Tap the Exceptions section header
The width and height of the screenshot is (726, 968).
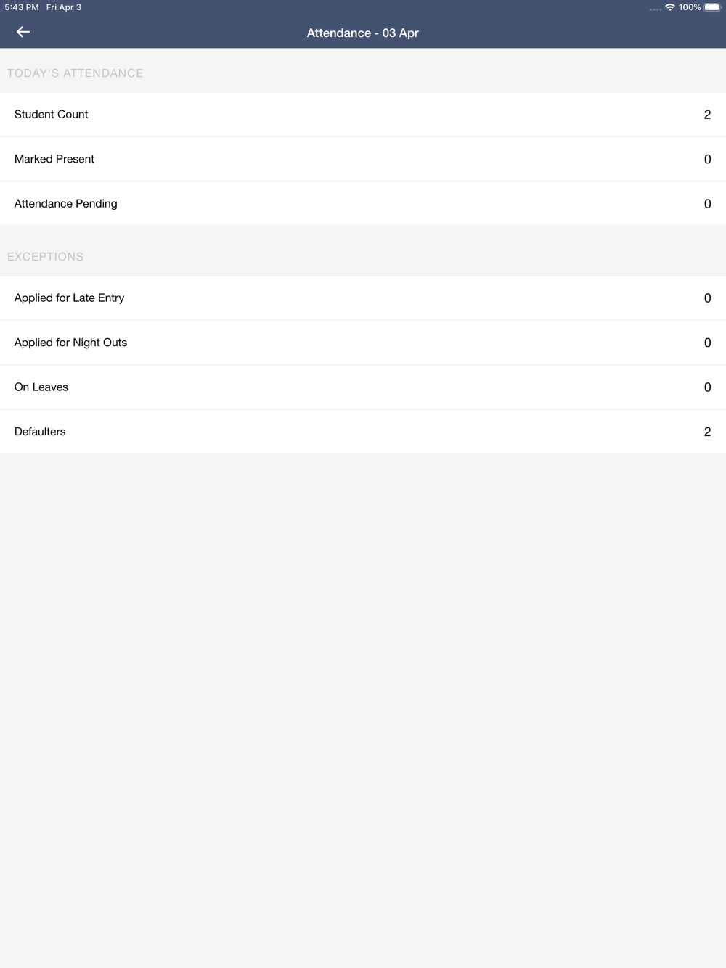(45, 257)
